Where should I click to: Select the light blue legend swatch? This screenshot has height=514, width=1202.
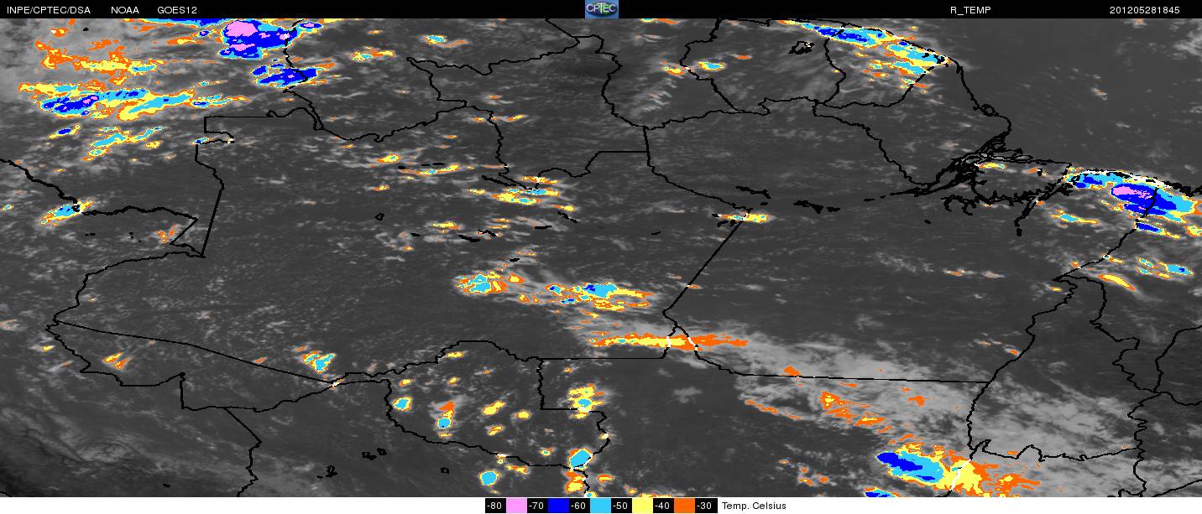coord(600,506)
